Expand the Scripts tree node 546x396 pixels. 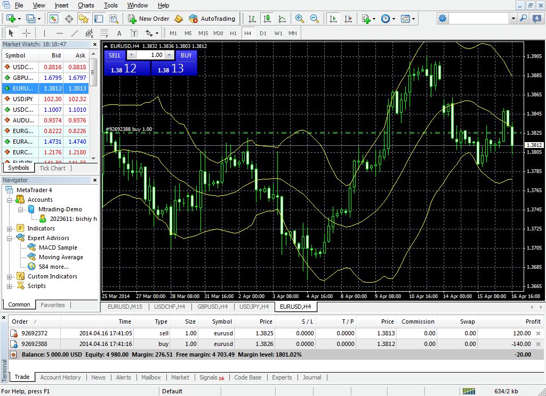(x=10, y=286)
